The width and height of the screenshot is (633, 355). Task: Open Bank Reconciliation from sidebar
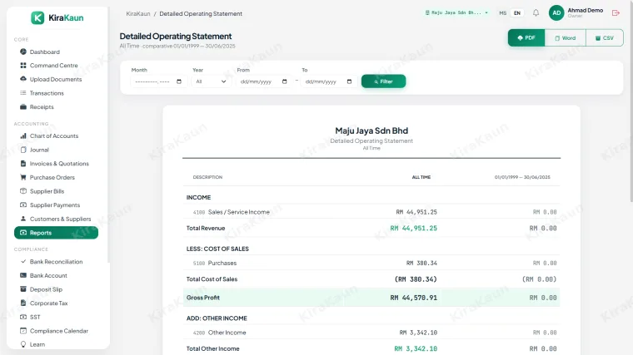(x=56, y=262)
